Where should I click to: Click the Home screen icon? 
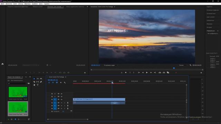tap(2, 64)
